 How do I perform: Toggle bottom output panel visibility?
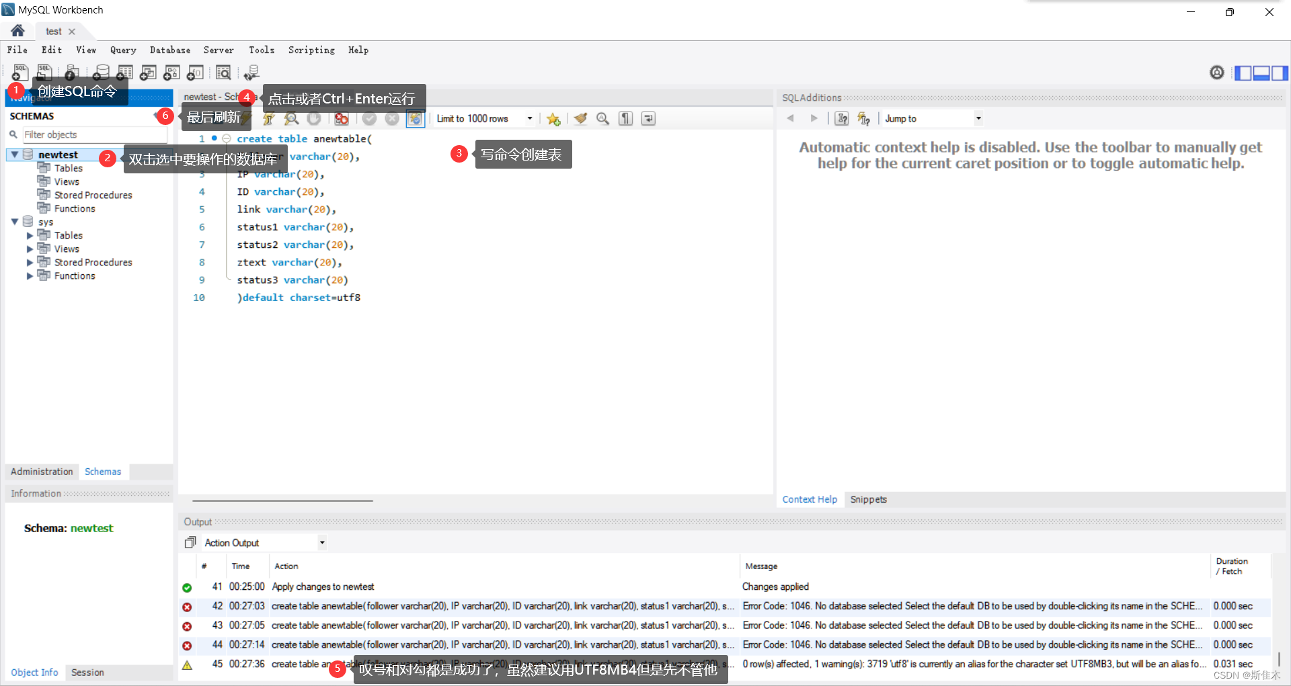(x=1261, y=73)
